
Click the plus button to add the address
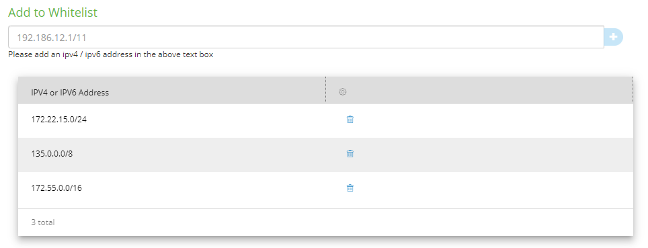click(x=613, y=37)
